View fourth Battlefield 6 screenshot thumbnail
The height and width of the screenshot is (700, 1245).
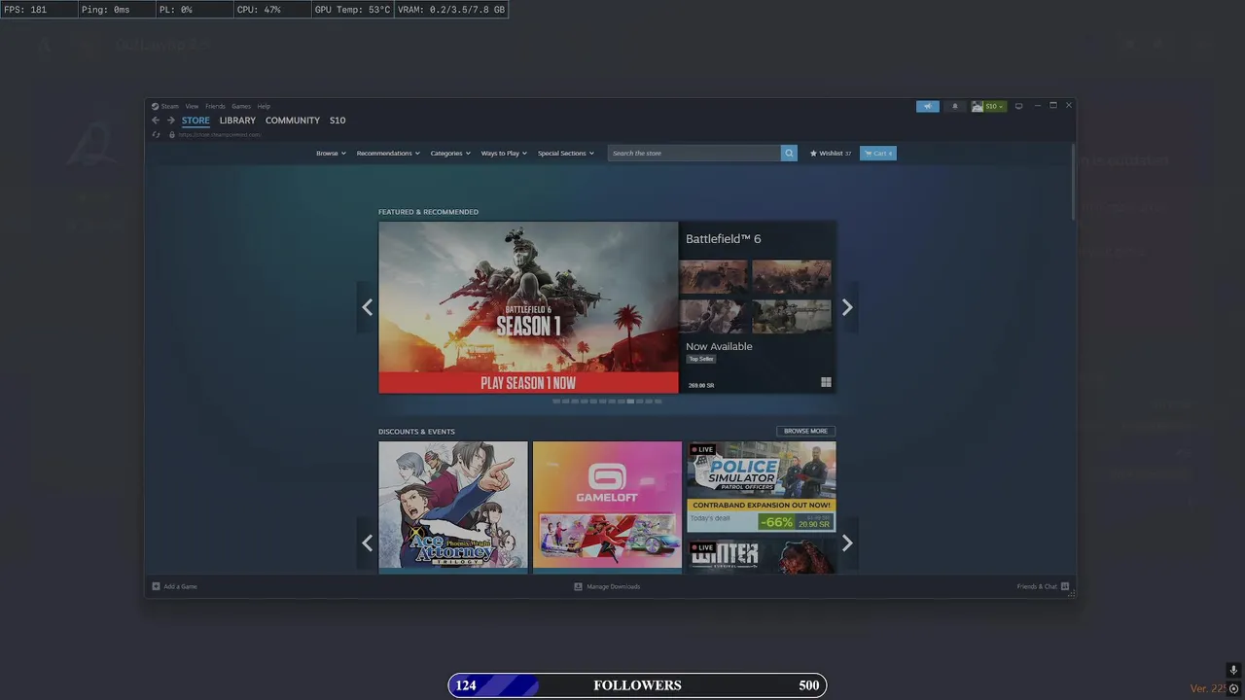[x=792, y=316]
